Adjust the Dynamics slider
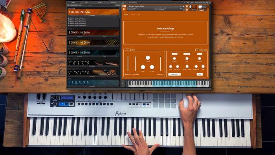This screenshot has height=155, width=275. pos(160,63)
